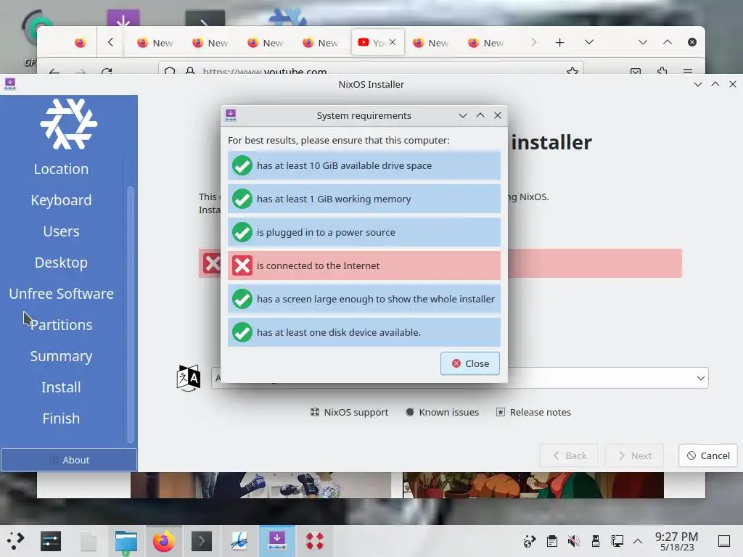Open the plants video thumbnail in Firefox
743x557 pixels.
(533, 485)
